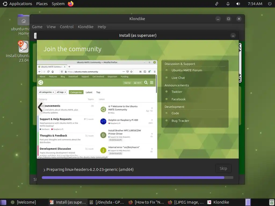Open the Control menu in Klondike
275x206 pixels.
coord(67,27)
